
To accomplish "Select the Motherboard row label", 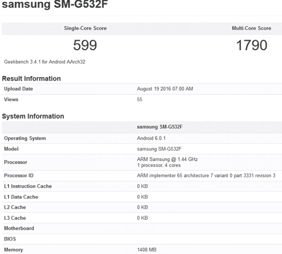I will tap(19, 228).
